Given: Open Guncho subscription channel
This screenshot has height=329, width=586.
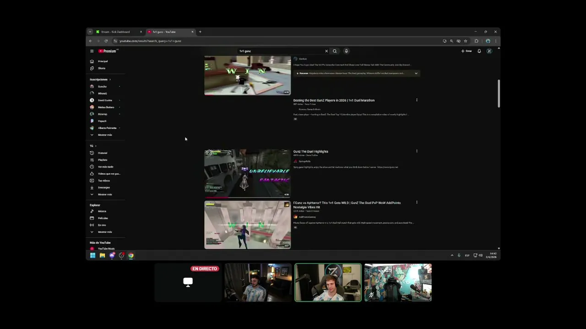Looking at the screenshot, I should click(x=102, y=86).
